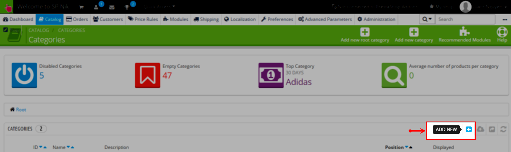Open the search type dropdown magnifier
This screenshot has width=511, height=152.
(427, 19)
